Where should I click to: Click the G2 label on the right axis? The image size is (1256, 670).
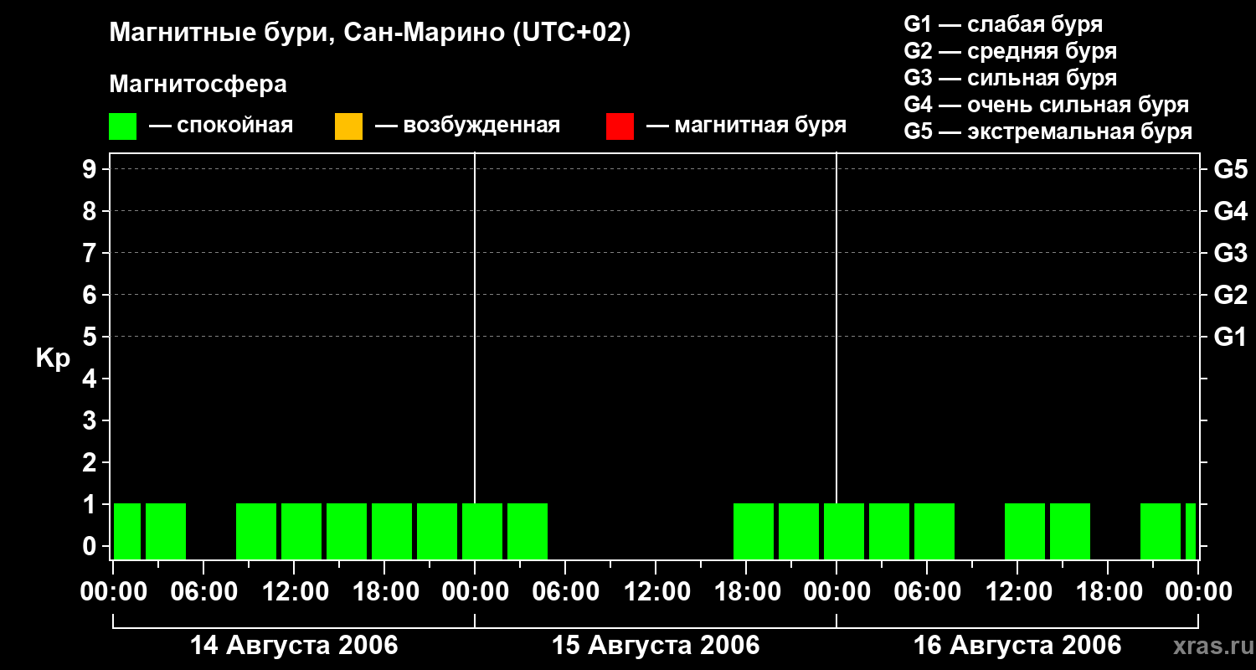click(1231, 295)
